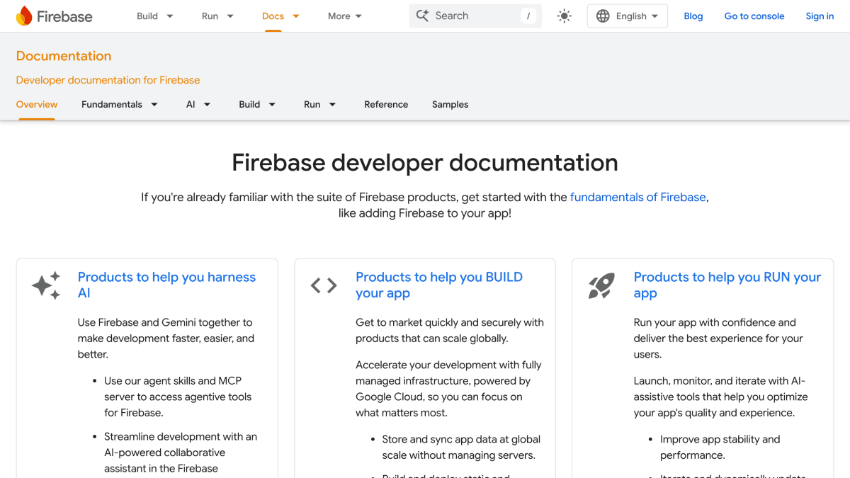Click the Firebase flame logo
The height and width of the screenshot is (478, 850).
[24, 16]
